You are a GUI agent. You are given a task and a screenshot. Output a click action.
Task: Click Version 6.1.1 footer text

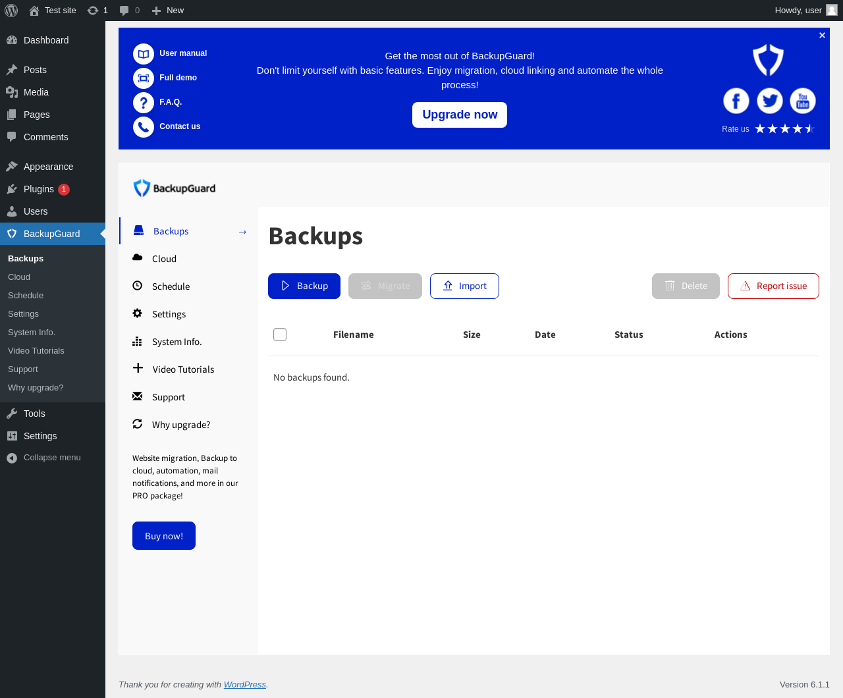(805, 685)
